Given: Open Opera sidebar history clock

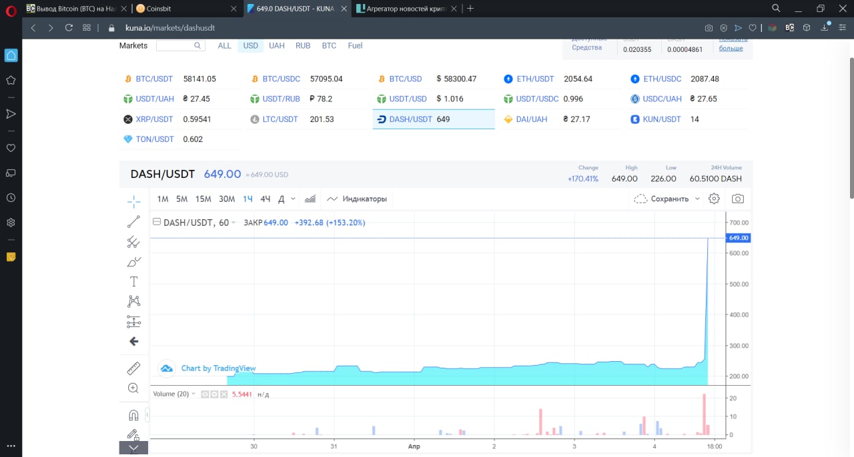Looking at the screenshot, I should 11,198.
